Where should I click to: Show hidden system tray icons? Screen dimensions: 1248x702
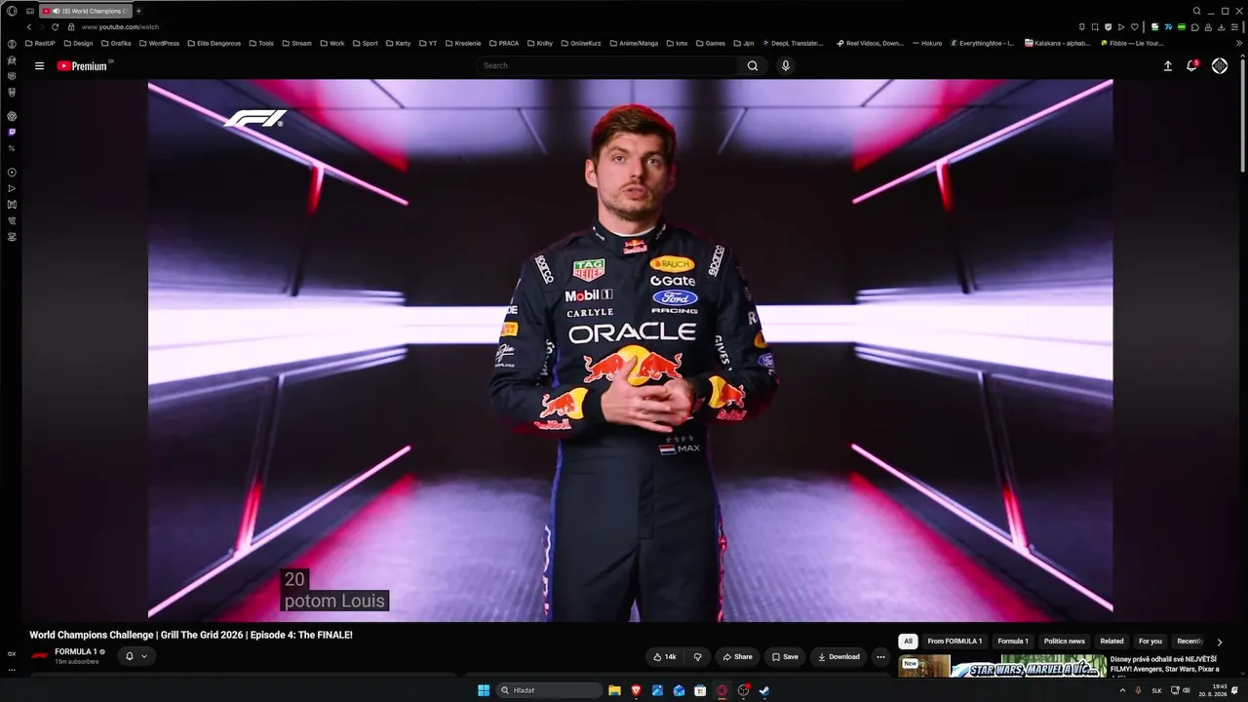point(1122,690)
